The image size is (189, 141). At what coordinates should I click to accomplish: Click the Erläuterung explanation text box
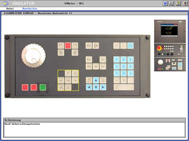[x=94, y=130]
